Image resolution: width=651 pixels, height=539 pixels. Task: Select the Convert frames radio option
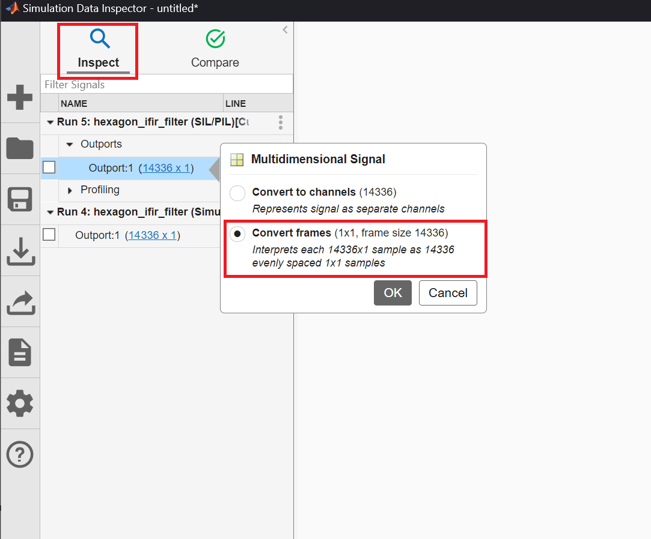coord(237,233)
